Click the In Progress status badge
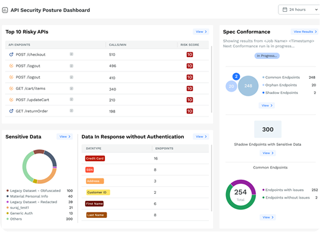Screen dimensions: 322x232 pos(267,56)
